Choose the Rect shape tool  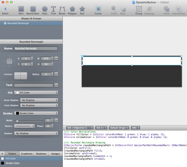21,10
